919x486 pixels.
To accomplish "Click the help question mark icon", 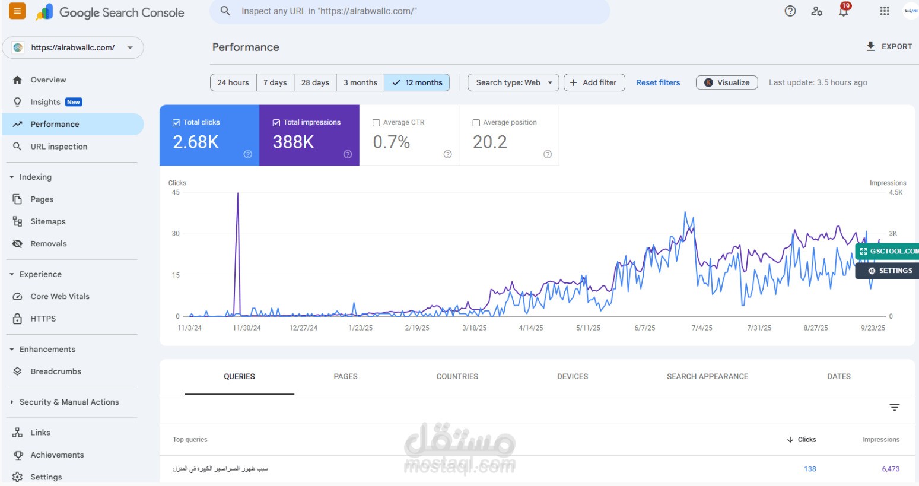I will pyautogui.click(x=790, y=11).
